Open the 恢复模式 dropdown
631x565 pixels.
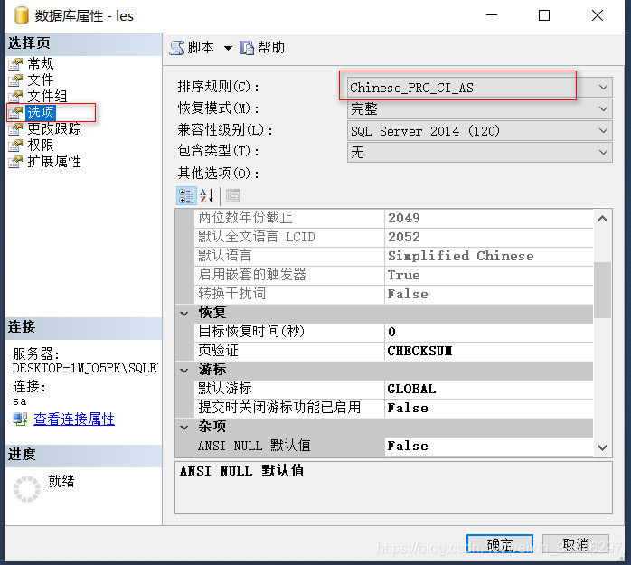tap(603, 109)
